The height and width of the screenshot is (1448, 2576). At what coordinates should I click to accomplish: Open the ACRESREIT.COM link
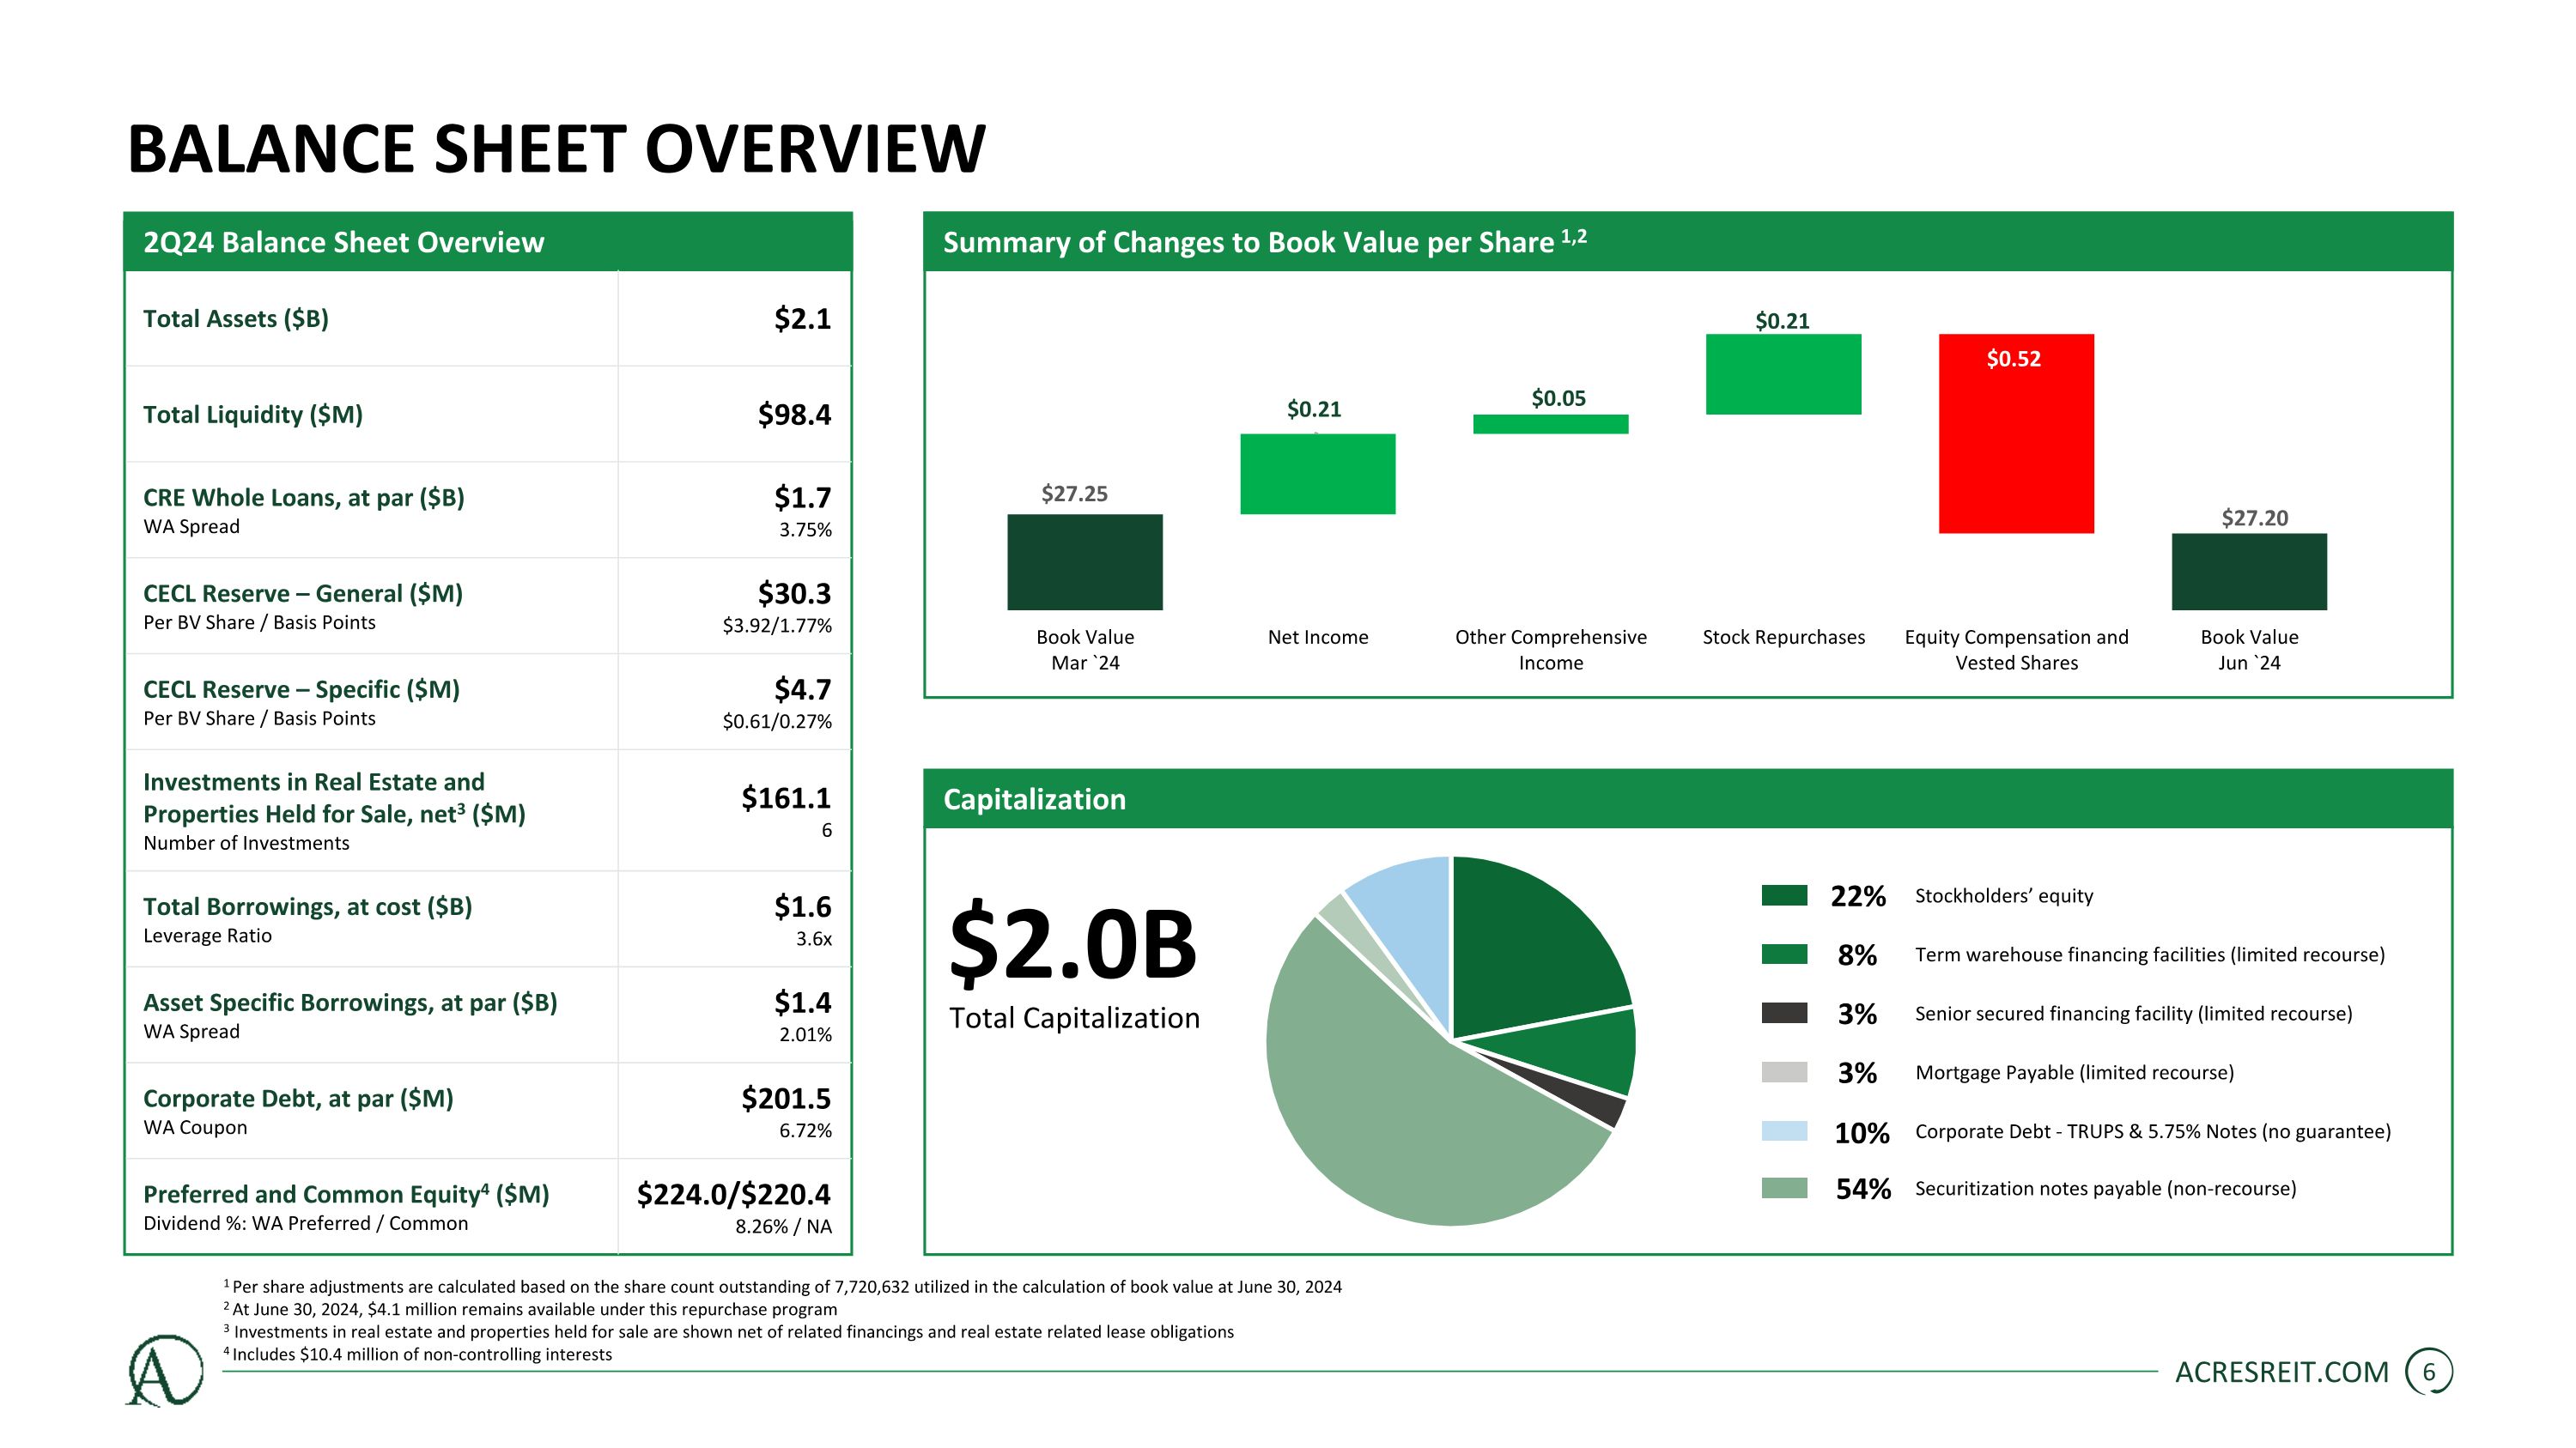click(2281, 1372)
